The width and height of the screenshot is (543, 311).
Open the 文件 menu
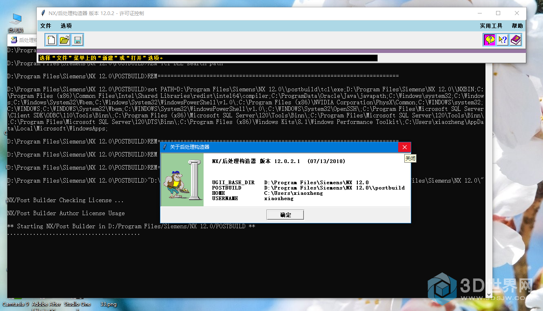click(x=46, y=26)
